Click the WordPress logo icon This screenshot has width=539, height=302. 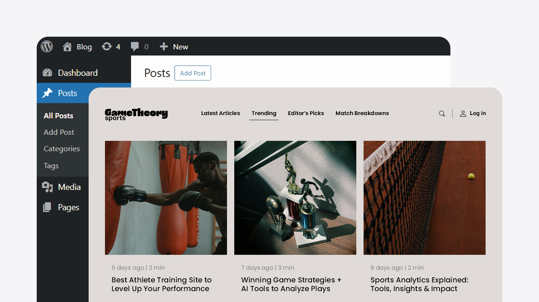tap(47, 46)
